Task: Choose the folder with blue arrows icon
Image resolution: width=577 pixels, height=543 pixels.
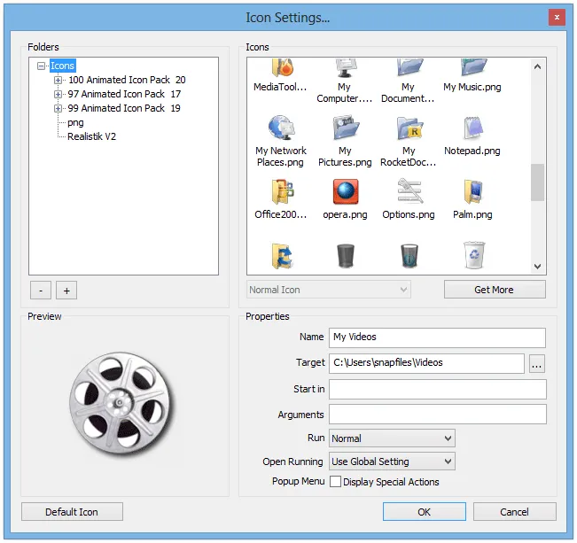Action: point(282,255)
